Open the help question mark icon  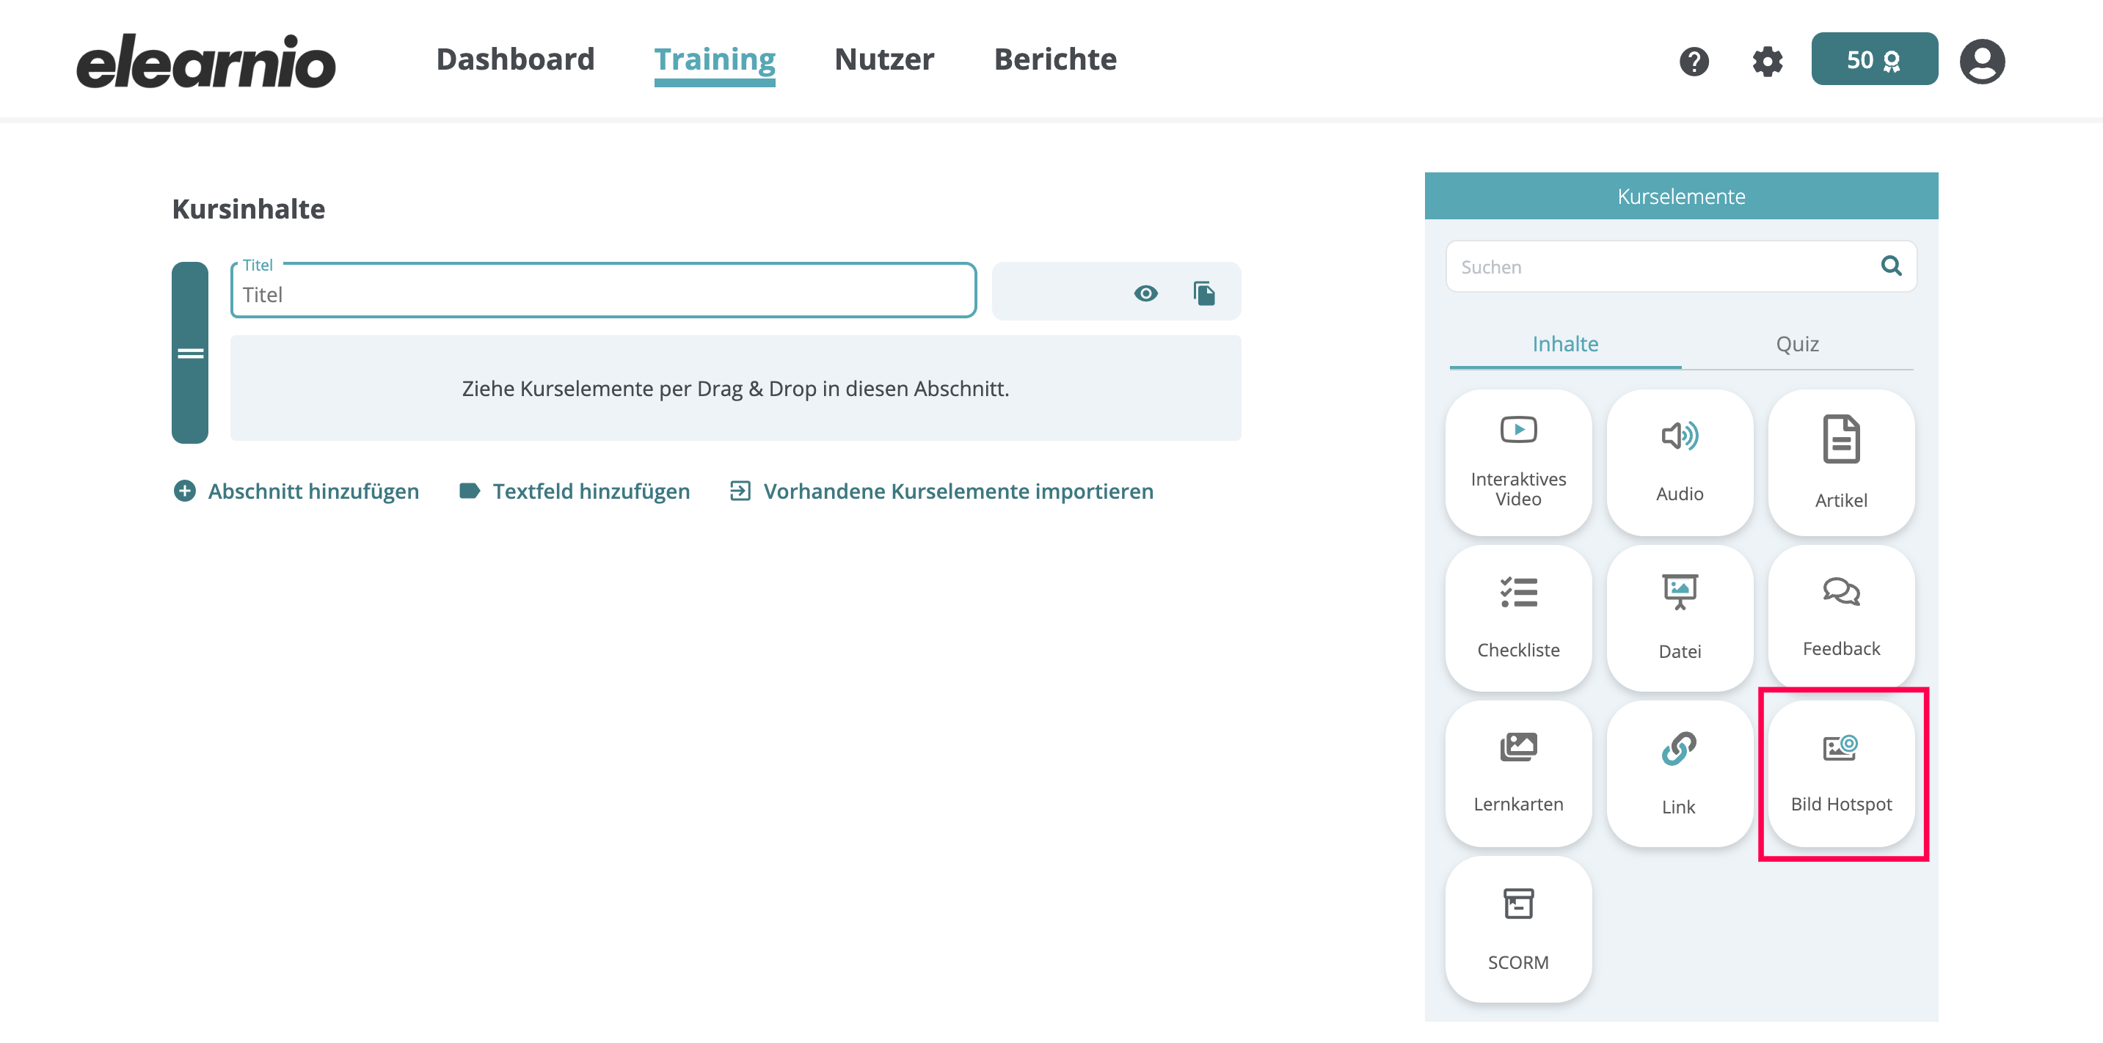pos(1694,61)
